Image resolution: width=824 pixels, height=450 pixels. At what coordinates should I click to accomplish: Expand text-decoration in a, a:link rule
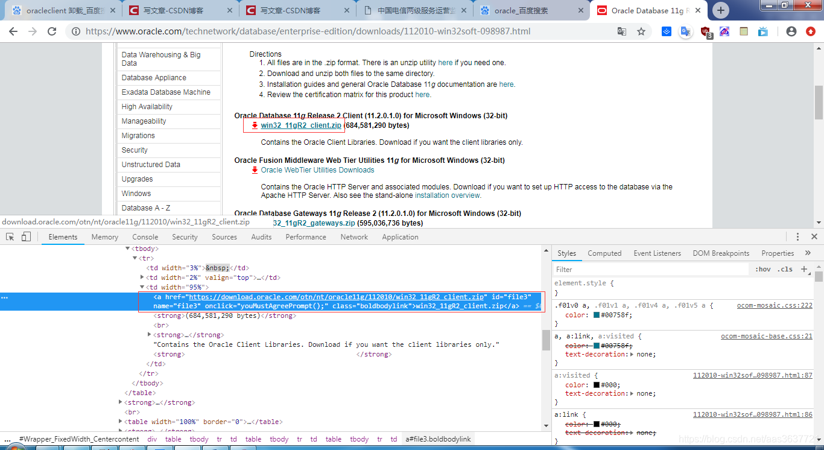pos(632,354)
